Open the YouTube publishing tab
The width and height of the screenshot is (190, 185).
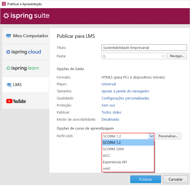pyautogui.click(x=26, y=101)
